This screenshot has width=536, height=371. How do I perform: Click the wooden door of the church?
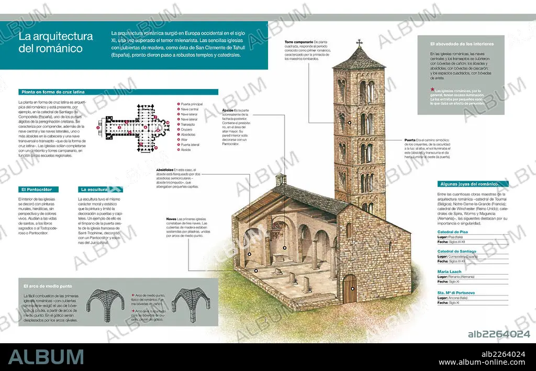click(349, 289)
